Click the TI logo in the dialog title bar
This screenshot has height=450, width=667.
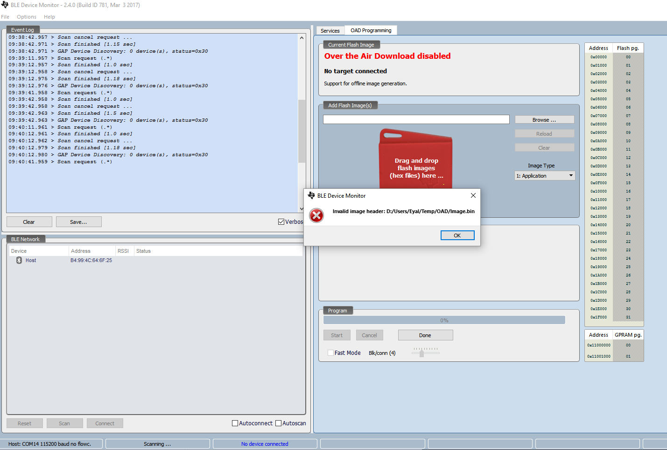click(311, 195)
